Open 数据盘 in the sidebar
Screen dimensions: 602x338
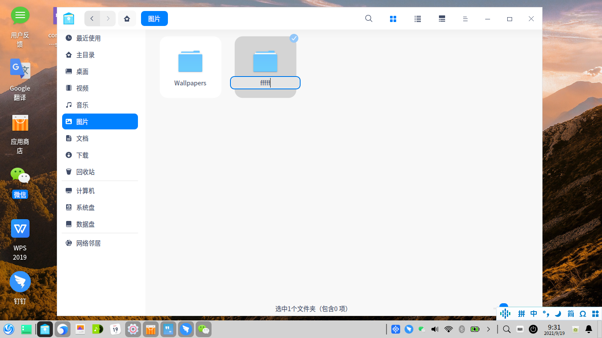100,224
